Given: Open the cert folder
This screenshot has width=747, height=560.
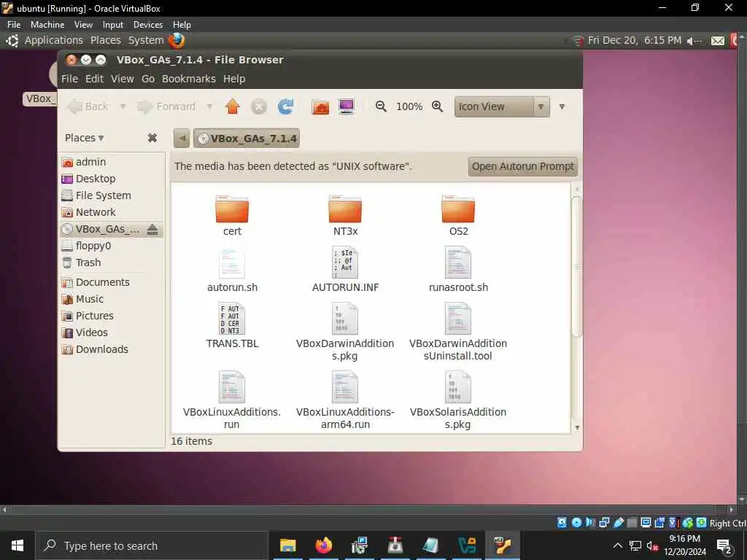Looking at the screenshot, I should point(232,216).
